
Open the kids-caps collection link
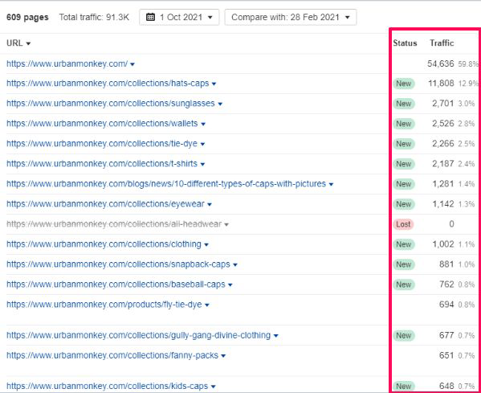(x=107, y=386)
